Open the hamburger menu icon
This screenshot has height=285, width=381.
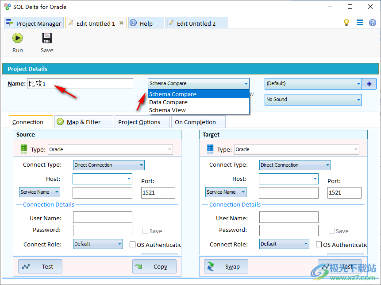[360, 23]
